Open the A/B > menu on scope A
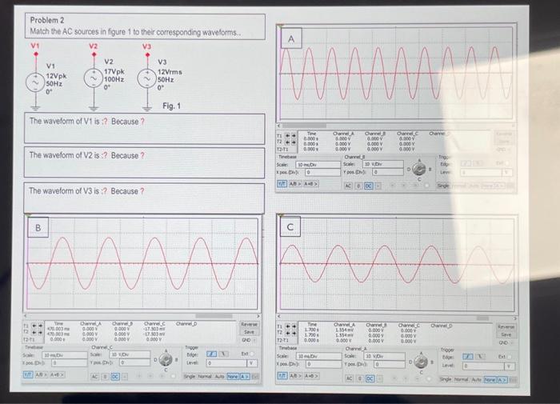Image resolution: width=560 pixels, height=404 pixels. pos(295,184)
